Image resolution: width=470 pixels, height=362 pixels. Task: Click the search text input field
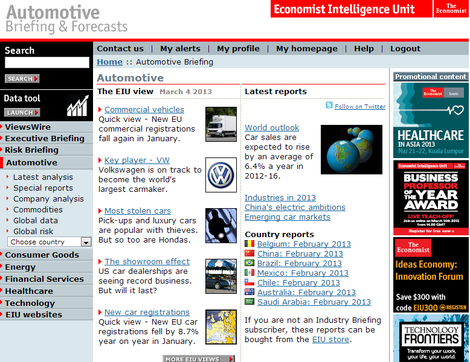click(47, 62)
